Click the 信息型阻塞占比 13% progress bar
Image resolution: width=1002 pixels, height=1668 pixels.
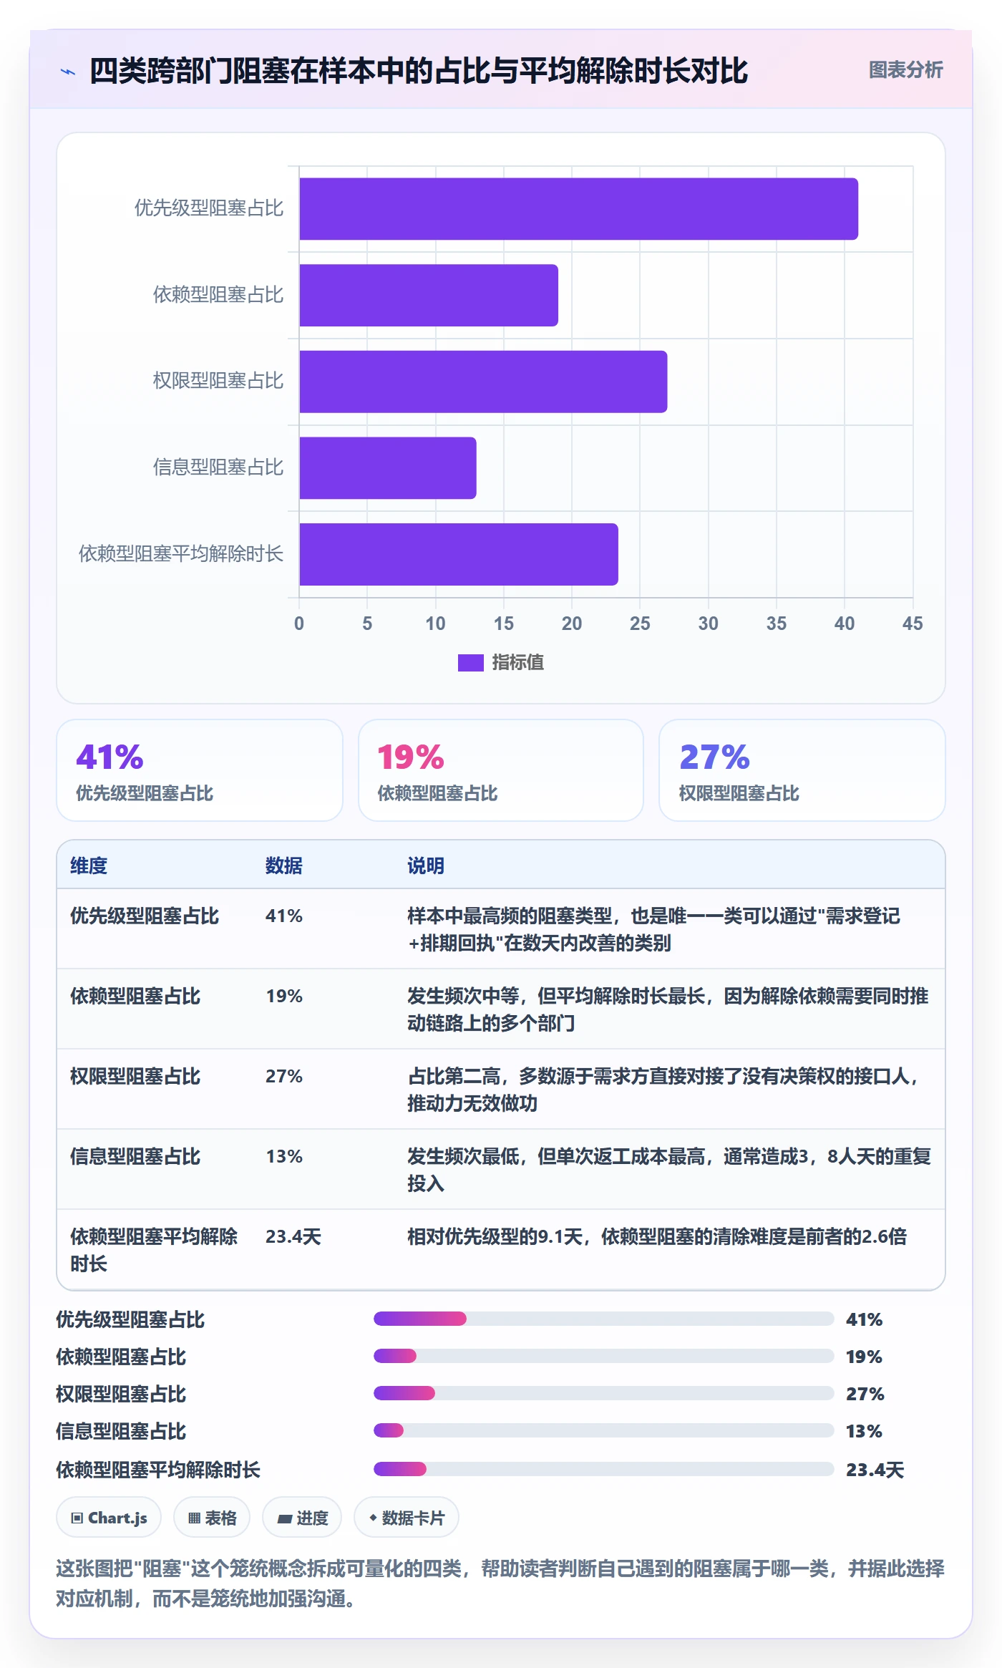pos(603,1430)
